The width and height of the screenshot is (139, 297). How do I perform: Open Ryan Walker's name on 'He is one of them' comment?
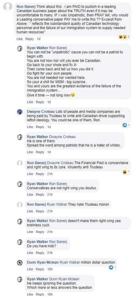(x=38, y=137)
